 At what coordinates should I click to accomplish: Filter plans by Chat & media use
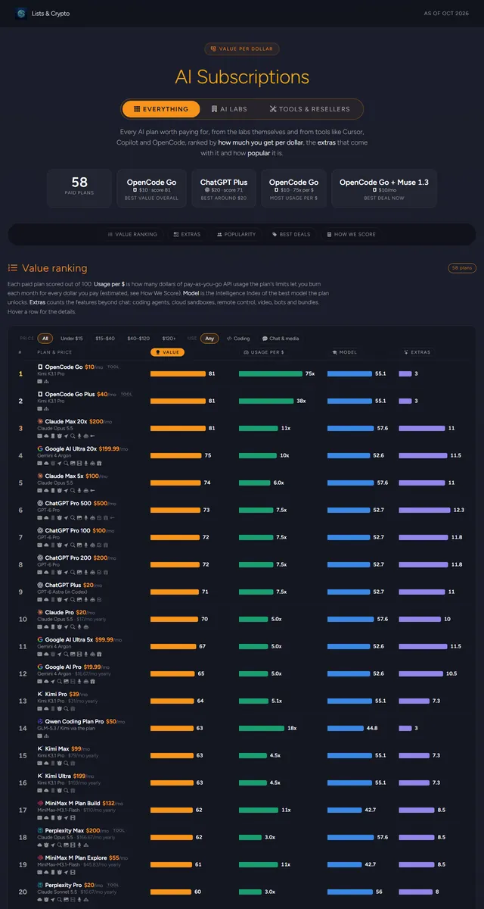pyautogui.click(x=281, y=339)
